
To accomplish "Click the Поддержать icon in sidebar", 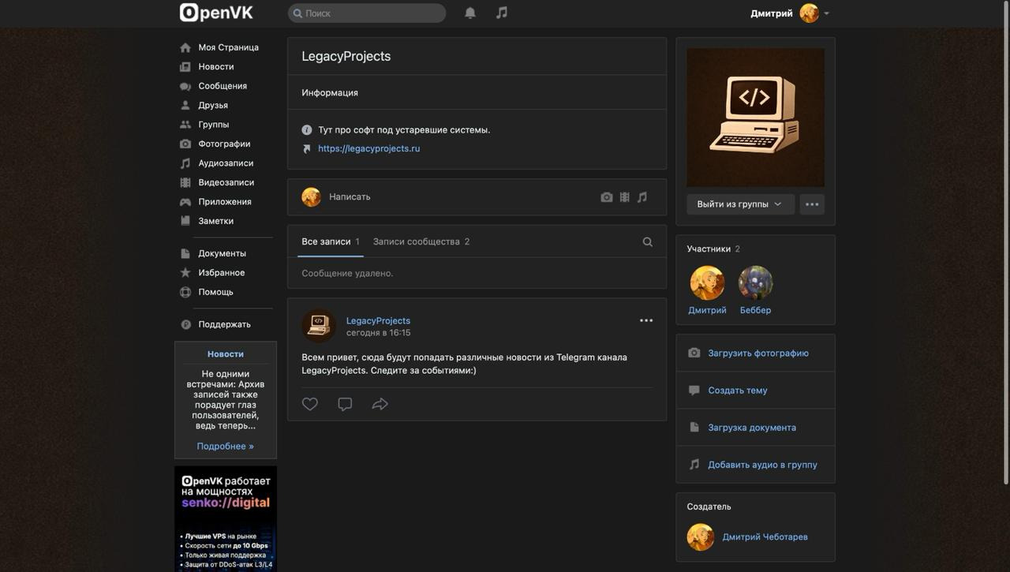I will (185, 324).
